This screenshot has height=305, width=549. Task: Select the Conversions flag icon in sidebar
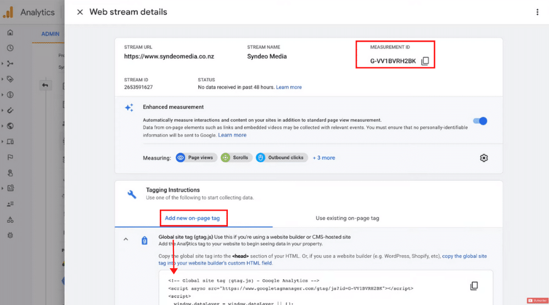(10, 157)
